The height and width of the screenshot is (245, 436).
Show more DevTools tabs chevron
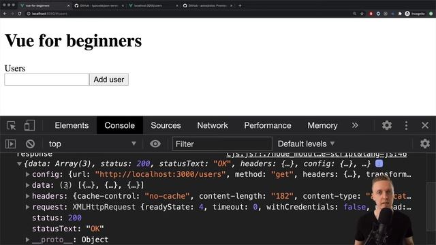[x=355, y=125]
